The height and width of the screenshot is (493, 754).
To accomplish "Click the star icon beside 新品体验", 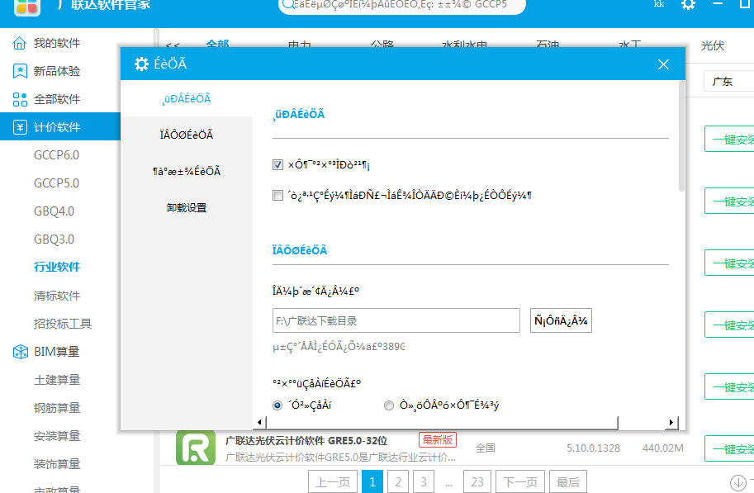I will pos(20,71).
